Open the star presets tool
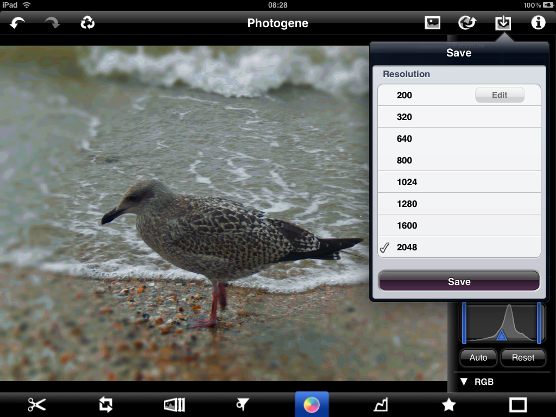Viewport: 556px width, 417px height. click(448, 405)
